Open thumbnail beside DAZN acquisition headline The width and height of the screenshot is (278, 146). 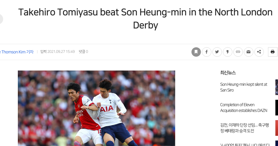(277, 108)
